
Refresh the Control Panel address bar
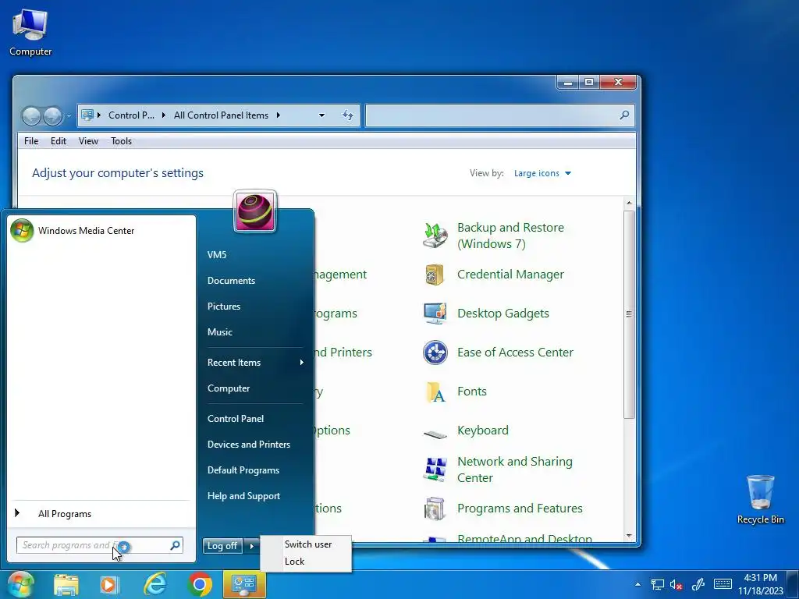click(x=348, y=115)
